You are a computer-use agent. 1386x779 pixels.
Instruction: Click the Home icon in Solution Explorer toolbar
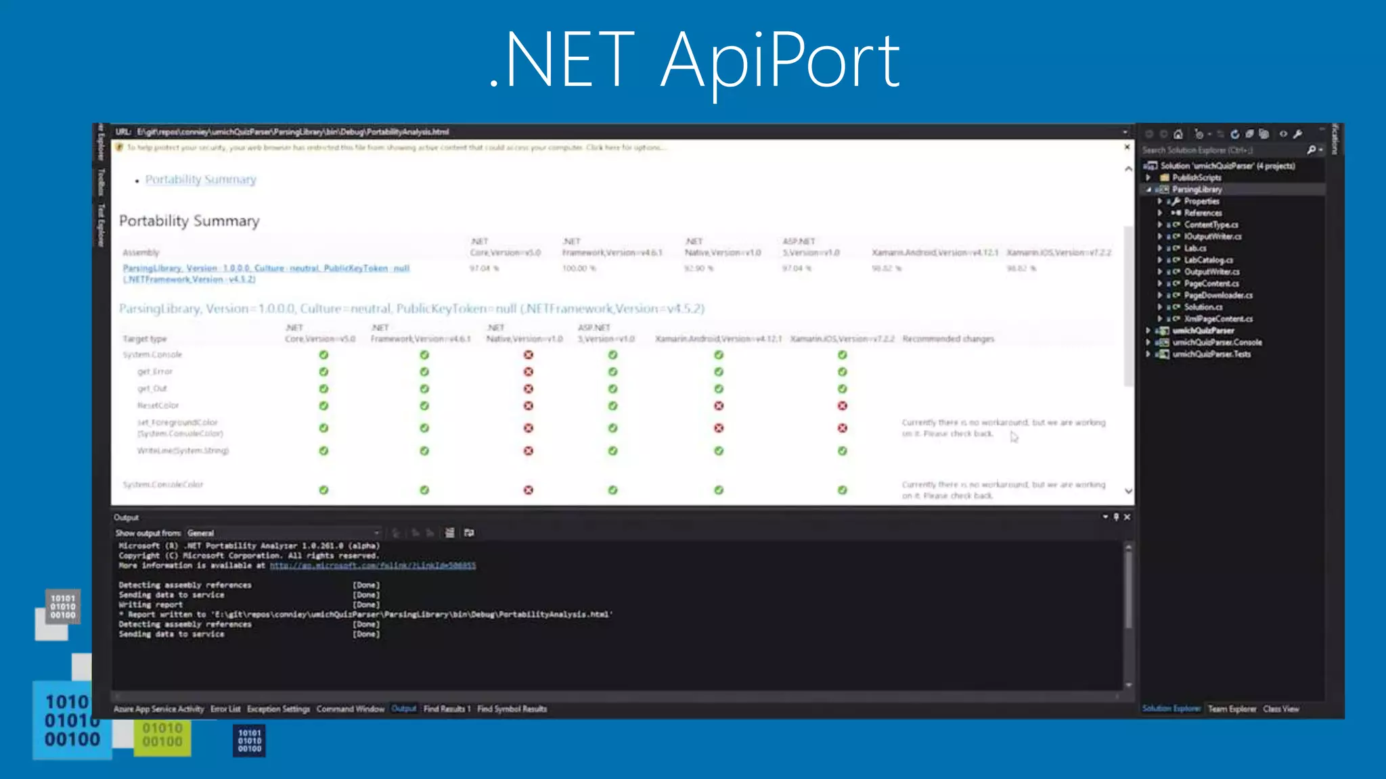tap(1178, 134)
